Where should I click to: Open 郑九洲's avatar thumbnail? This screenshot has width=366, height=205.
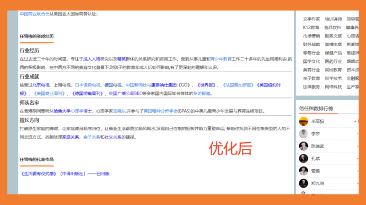[x=304, y=183]
